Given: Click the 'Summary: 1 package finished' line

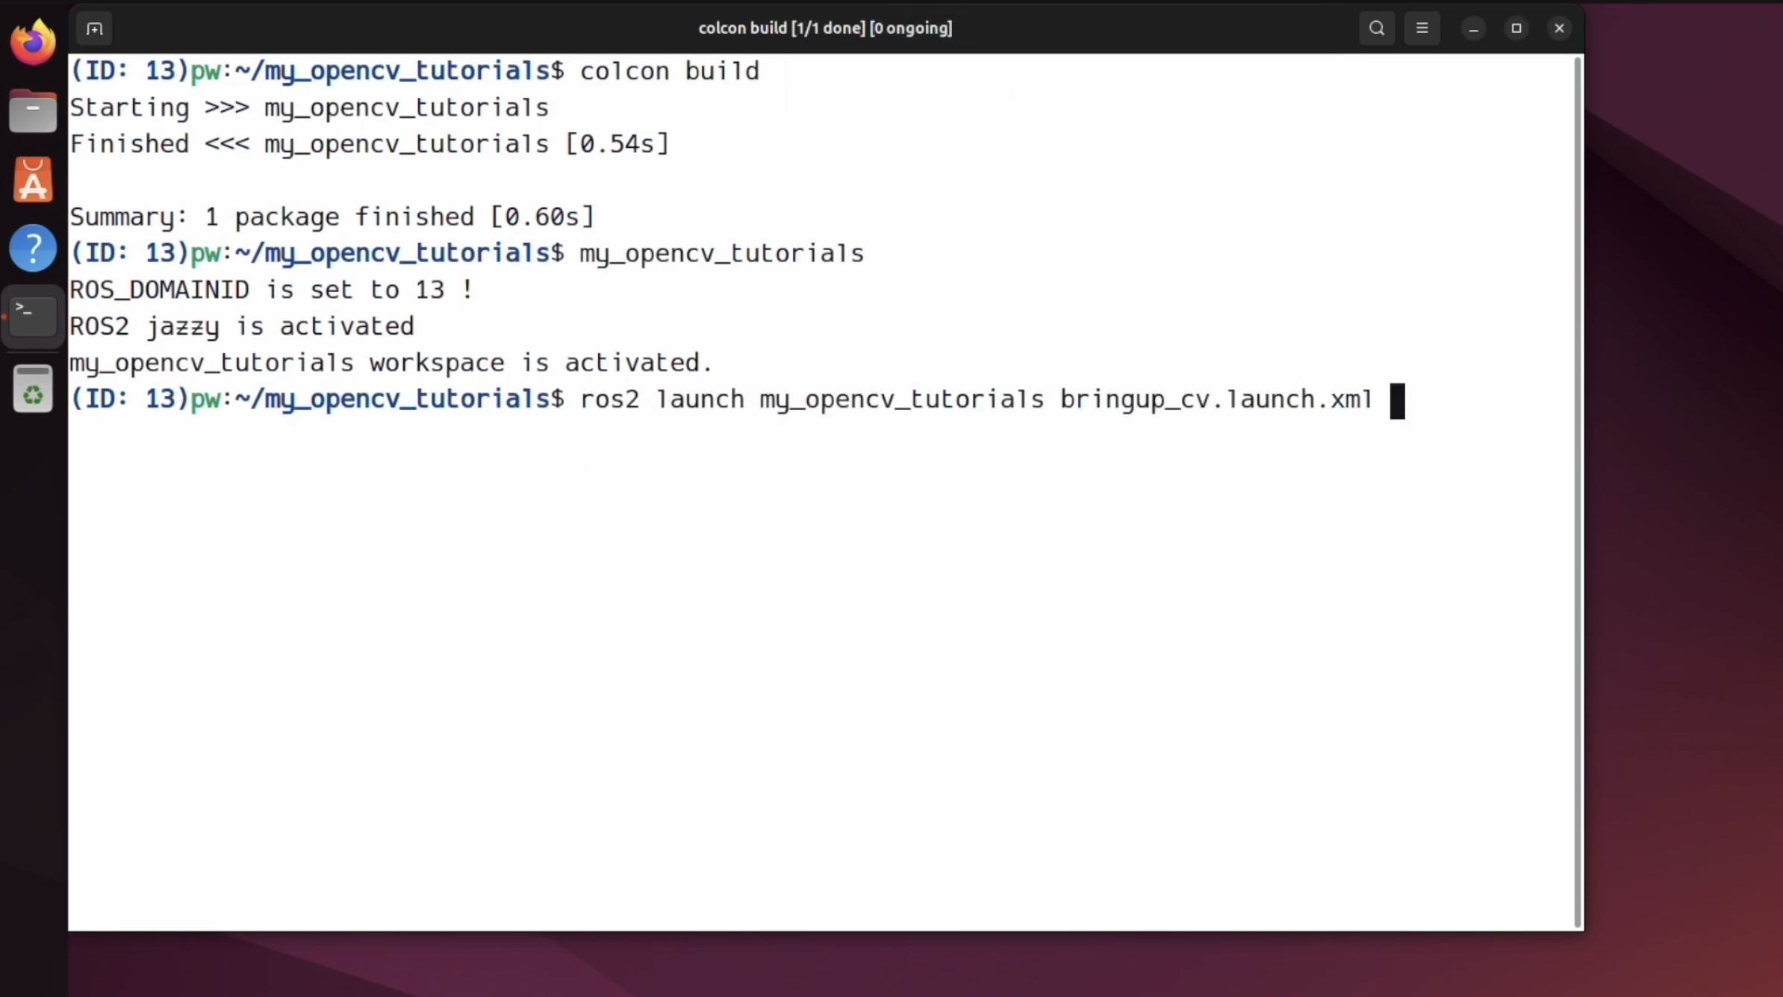Looking at the screenshot, I should click(x=332, y=217).
